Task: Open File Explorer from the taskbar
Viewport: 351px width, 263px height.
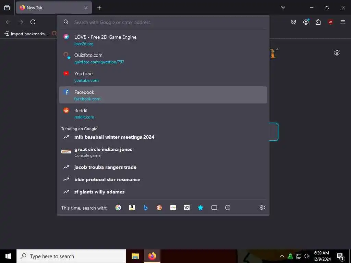Action: pyautogui.click(x=135, y=256)
